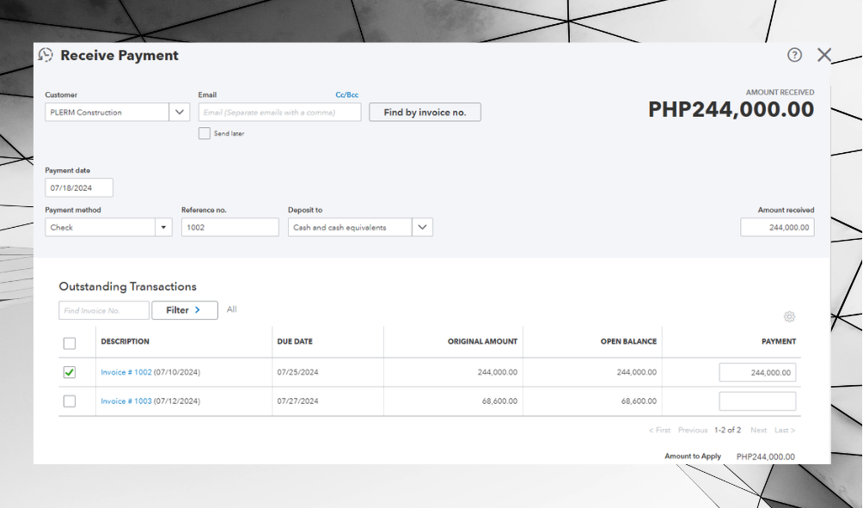
Task: Click the OPEN BALANCE column header
Action: [628, 341]
